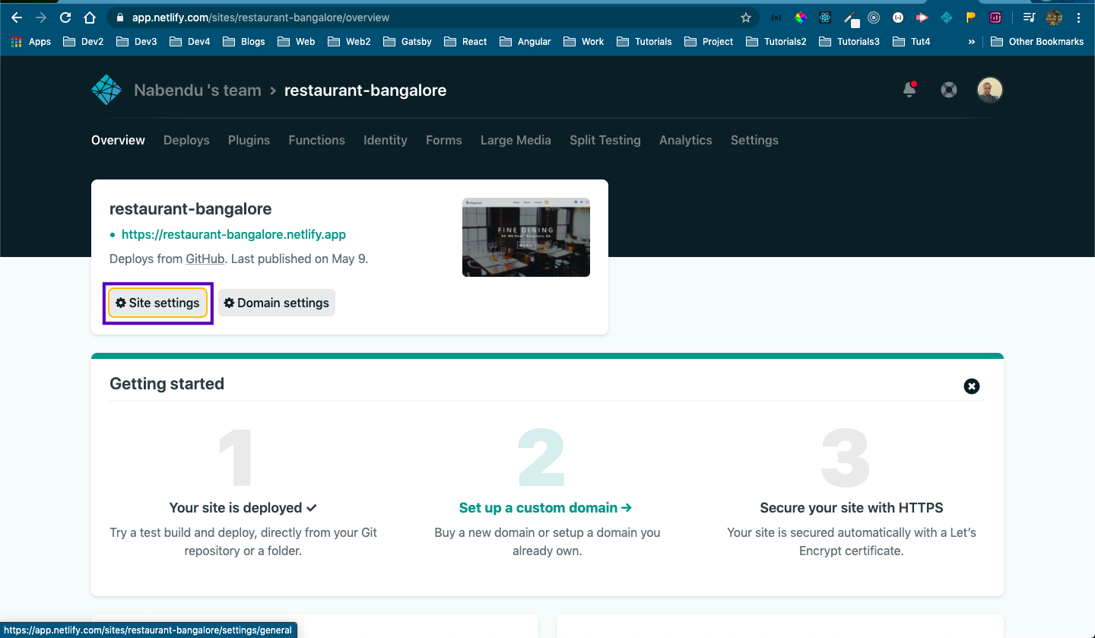Expand the React bookmarks folder
Viewport: 1095px width, 638px height.
465,42
